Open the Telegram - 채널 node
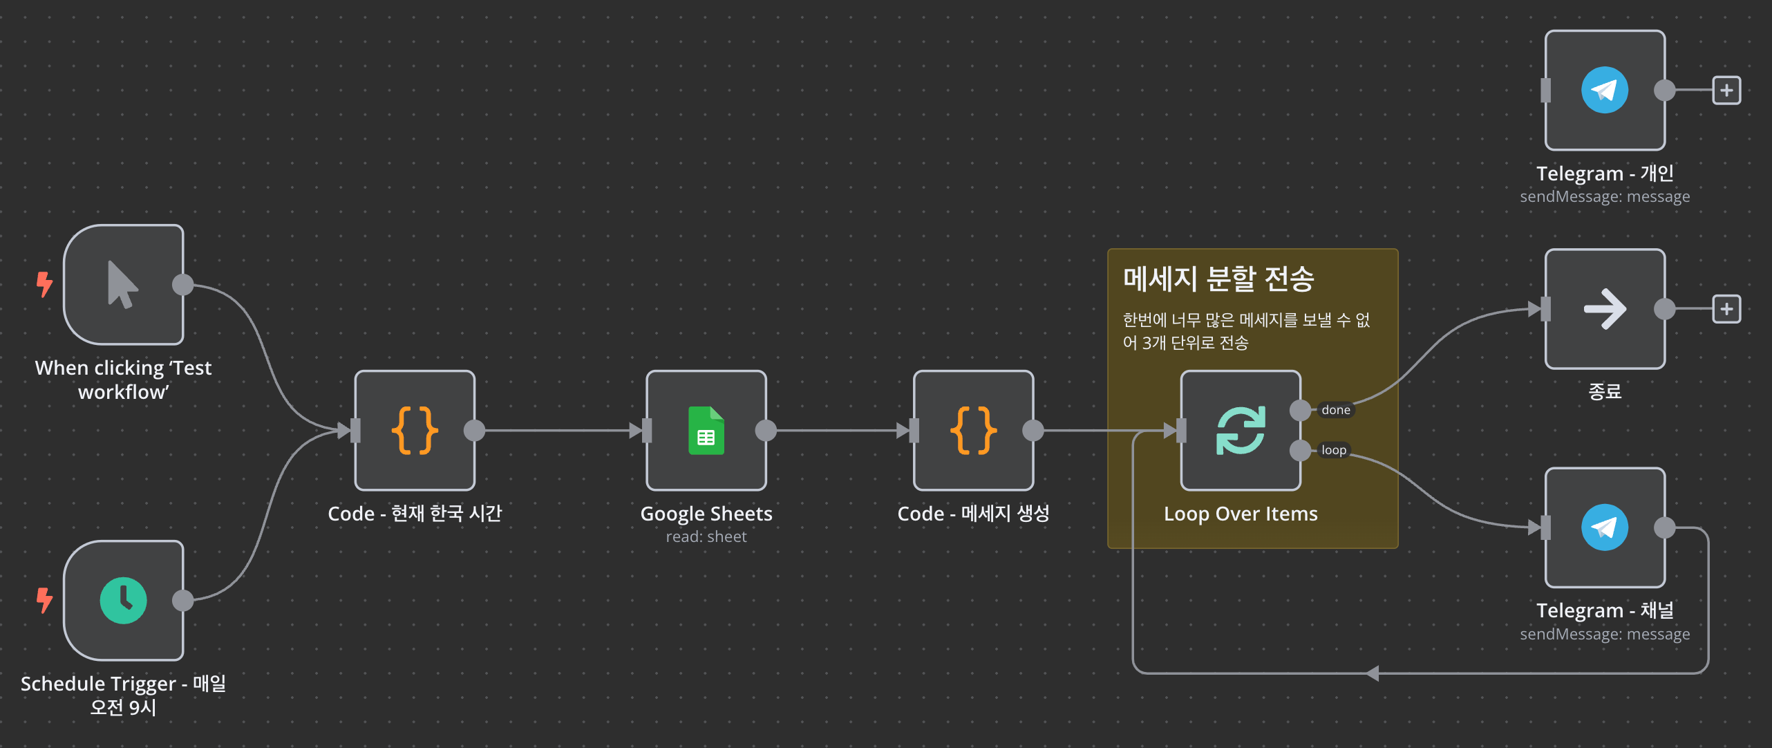Screen dimensions: 1772x748 pyautogui.click(x=1605, y=527)
